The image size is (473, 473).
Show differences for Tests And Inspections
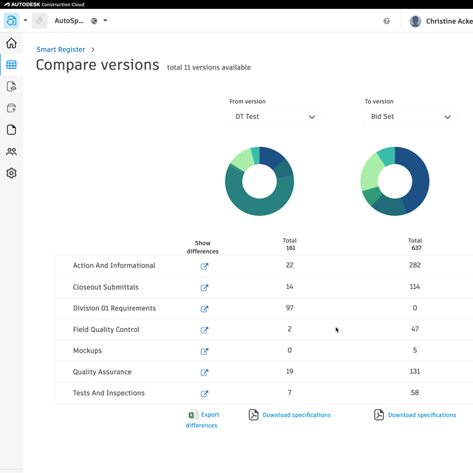pyautogui.click(x=205, y=394)
